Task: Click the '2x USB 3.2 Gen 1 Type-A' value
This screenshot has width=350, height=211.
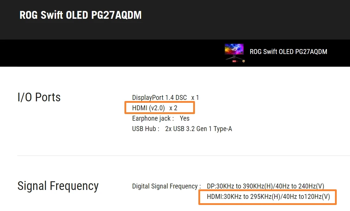Action: click(198, 129)
